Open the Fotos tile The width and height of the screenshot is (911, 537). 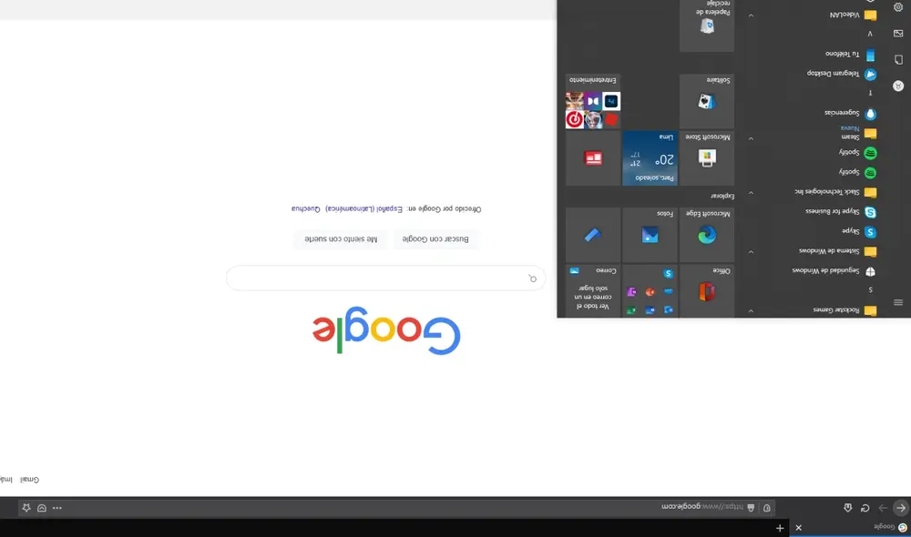(650, 235)
